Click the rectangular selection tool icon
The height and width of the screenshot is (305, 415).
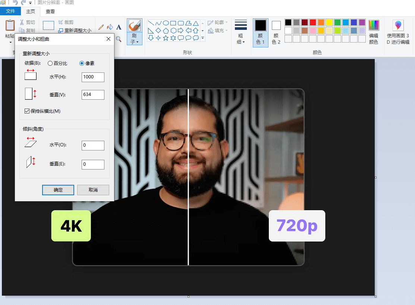tap(48, 25)
